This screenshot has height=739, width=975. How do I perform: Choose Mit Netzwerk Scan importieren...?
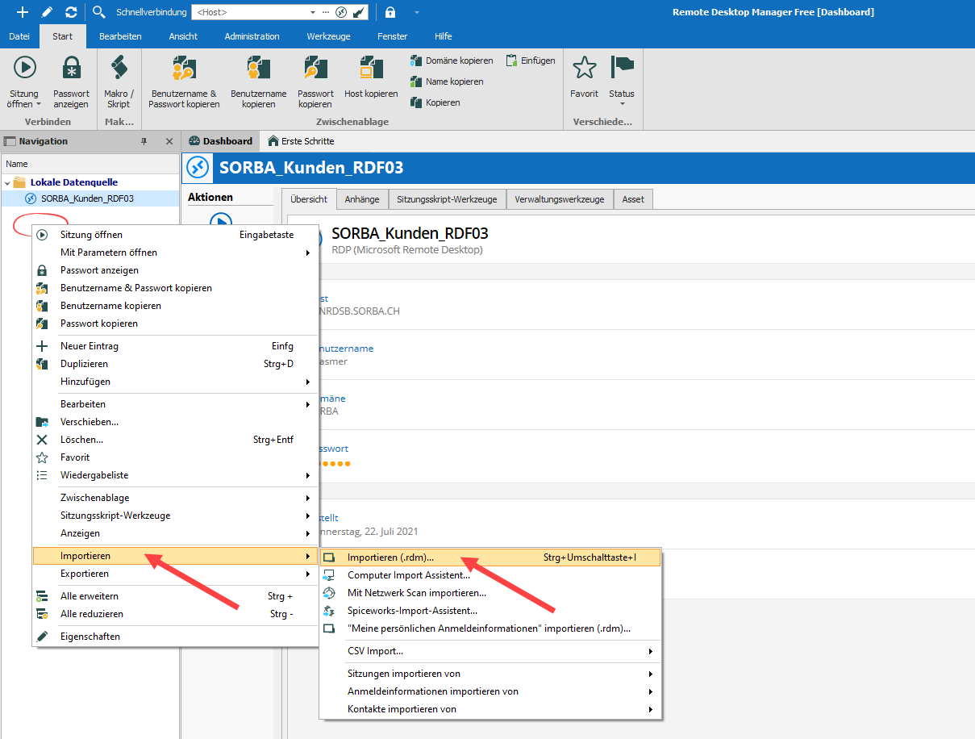490,593
